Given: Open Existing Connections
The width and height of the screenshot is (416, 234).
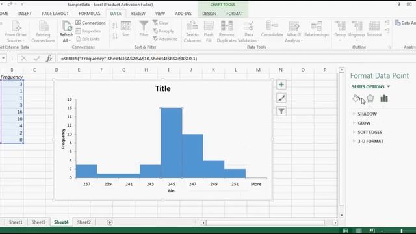Looking at the screenshot, I should click(x=43, y=31).
